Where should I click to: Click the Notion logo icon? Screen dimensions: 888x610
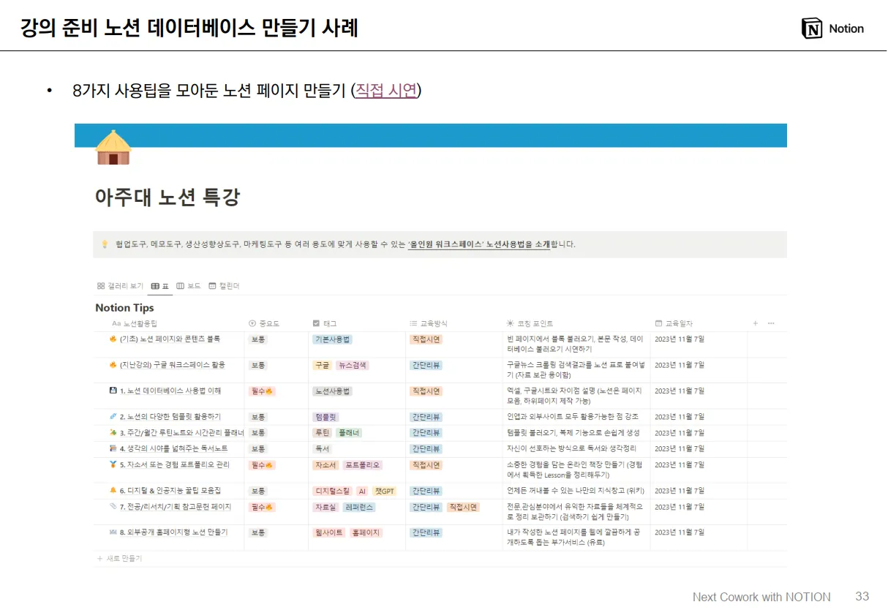(812, 29)
